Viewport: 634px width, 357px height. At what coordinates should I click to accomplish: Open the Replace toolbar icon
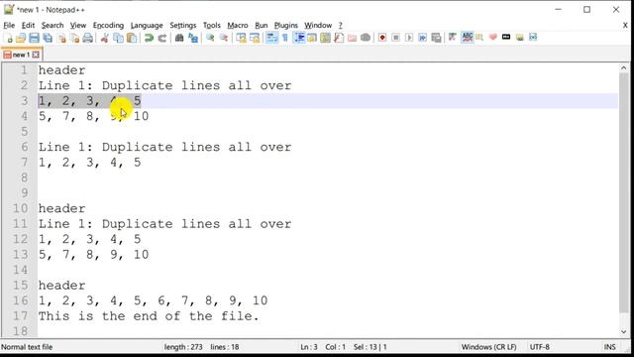point(193,38)
